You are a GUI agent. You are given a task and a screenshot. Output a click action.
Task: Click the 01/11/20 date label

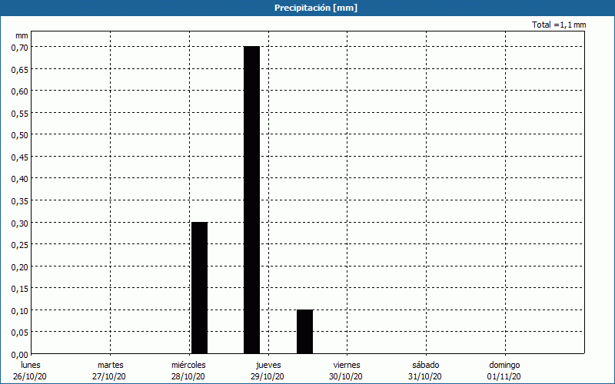(504, 376)
